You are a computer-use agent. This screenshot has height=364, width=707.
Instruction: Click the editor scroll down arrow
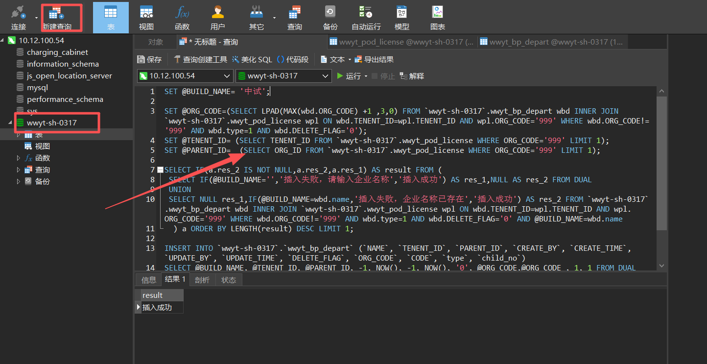662,266
